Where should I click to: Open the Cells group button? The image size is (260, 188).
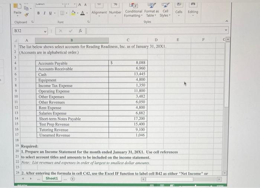179,10
